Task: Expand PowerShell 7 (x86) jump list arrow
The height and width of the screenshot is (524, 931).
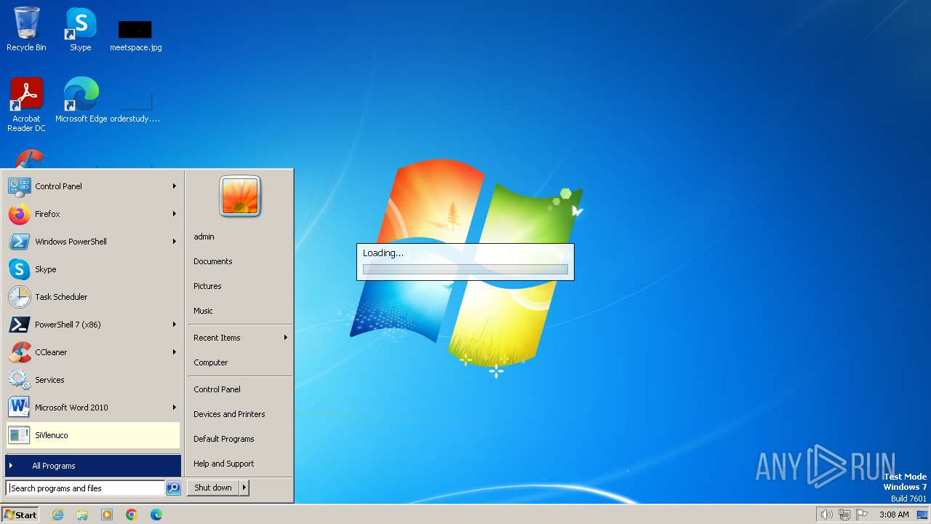Action: (175, 325)
